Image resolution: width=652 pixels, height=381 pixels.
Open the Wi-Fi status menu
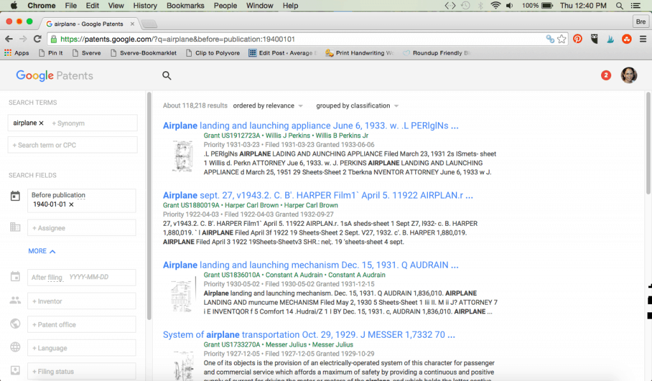click(x=495, y=6)
